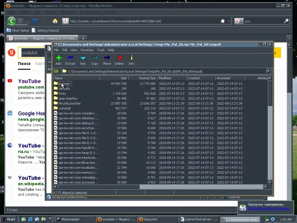Click the red Delete icon
Screen dimensions: 297x223
tap(119, 58)
